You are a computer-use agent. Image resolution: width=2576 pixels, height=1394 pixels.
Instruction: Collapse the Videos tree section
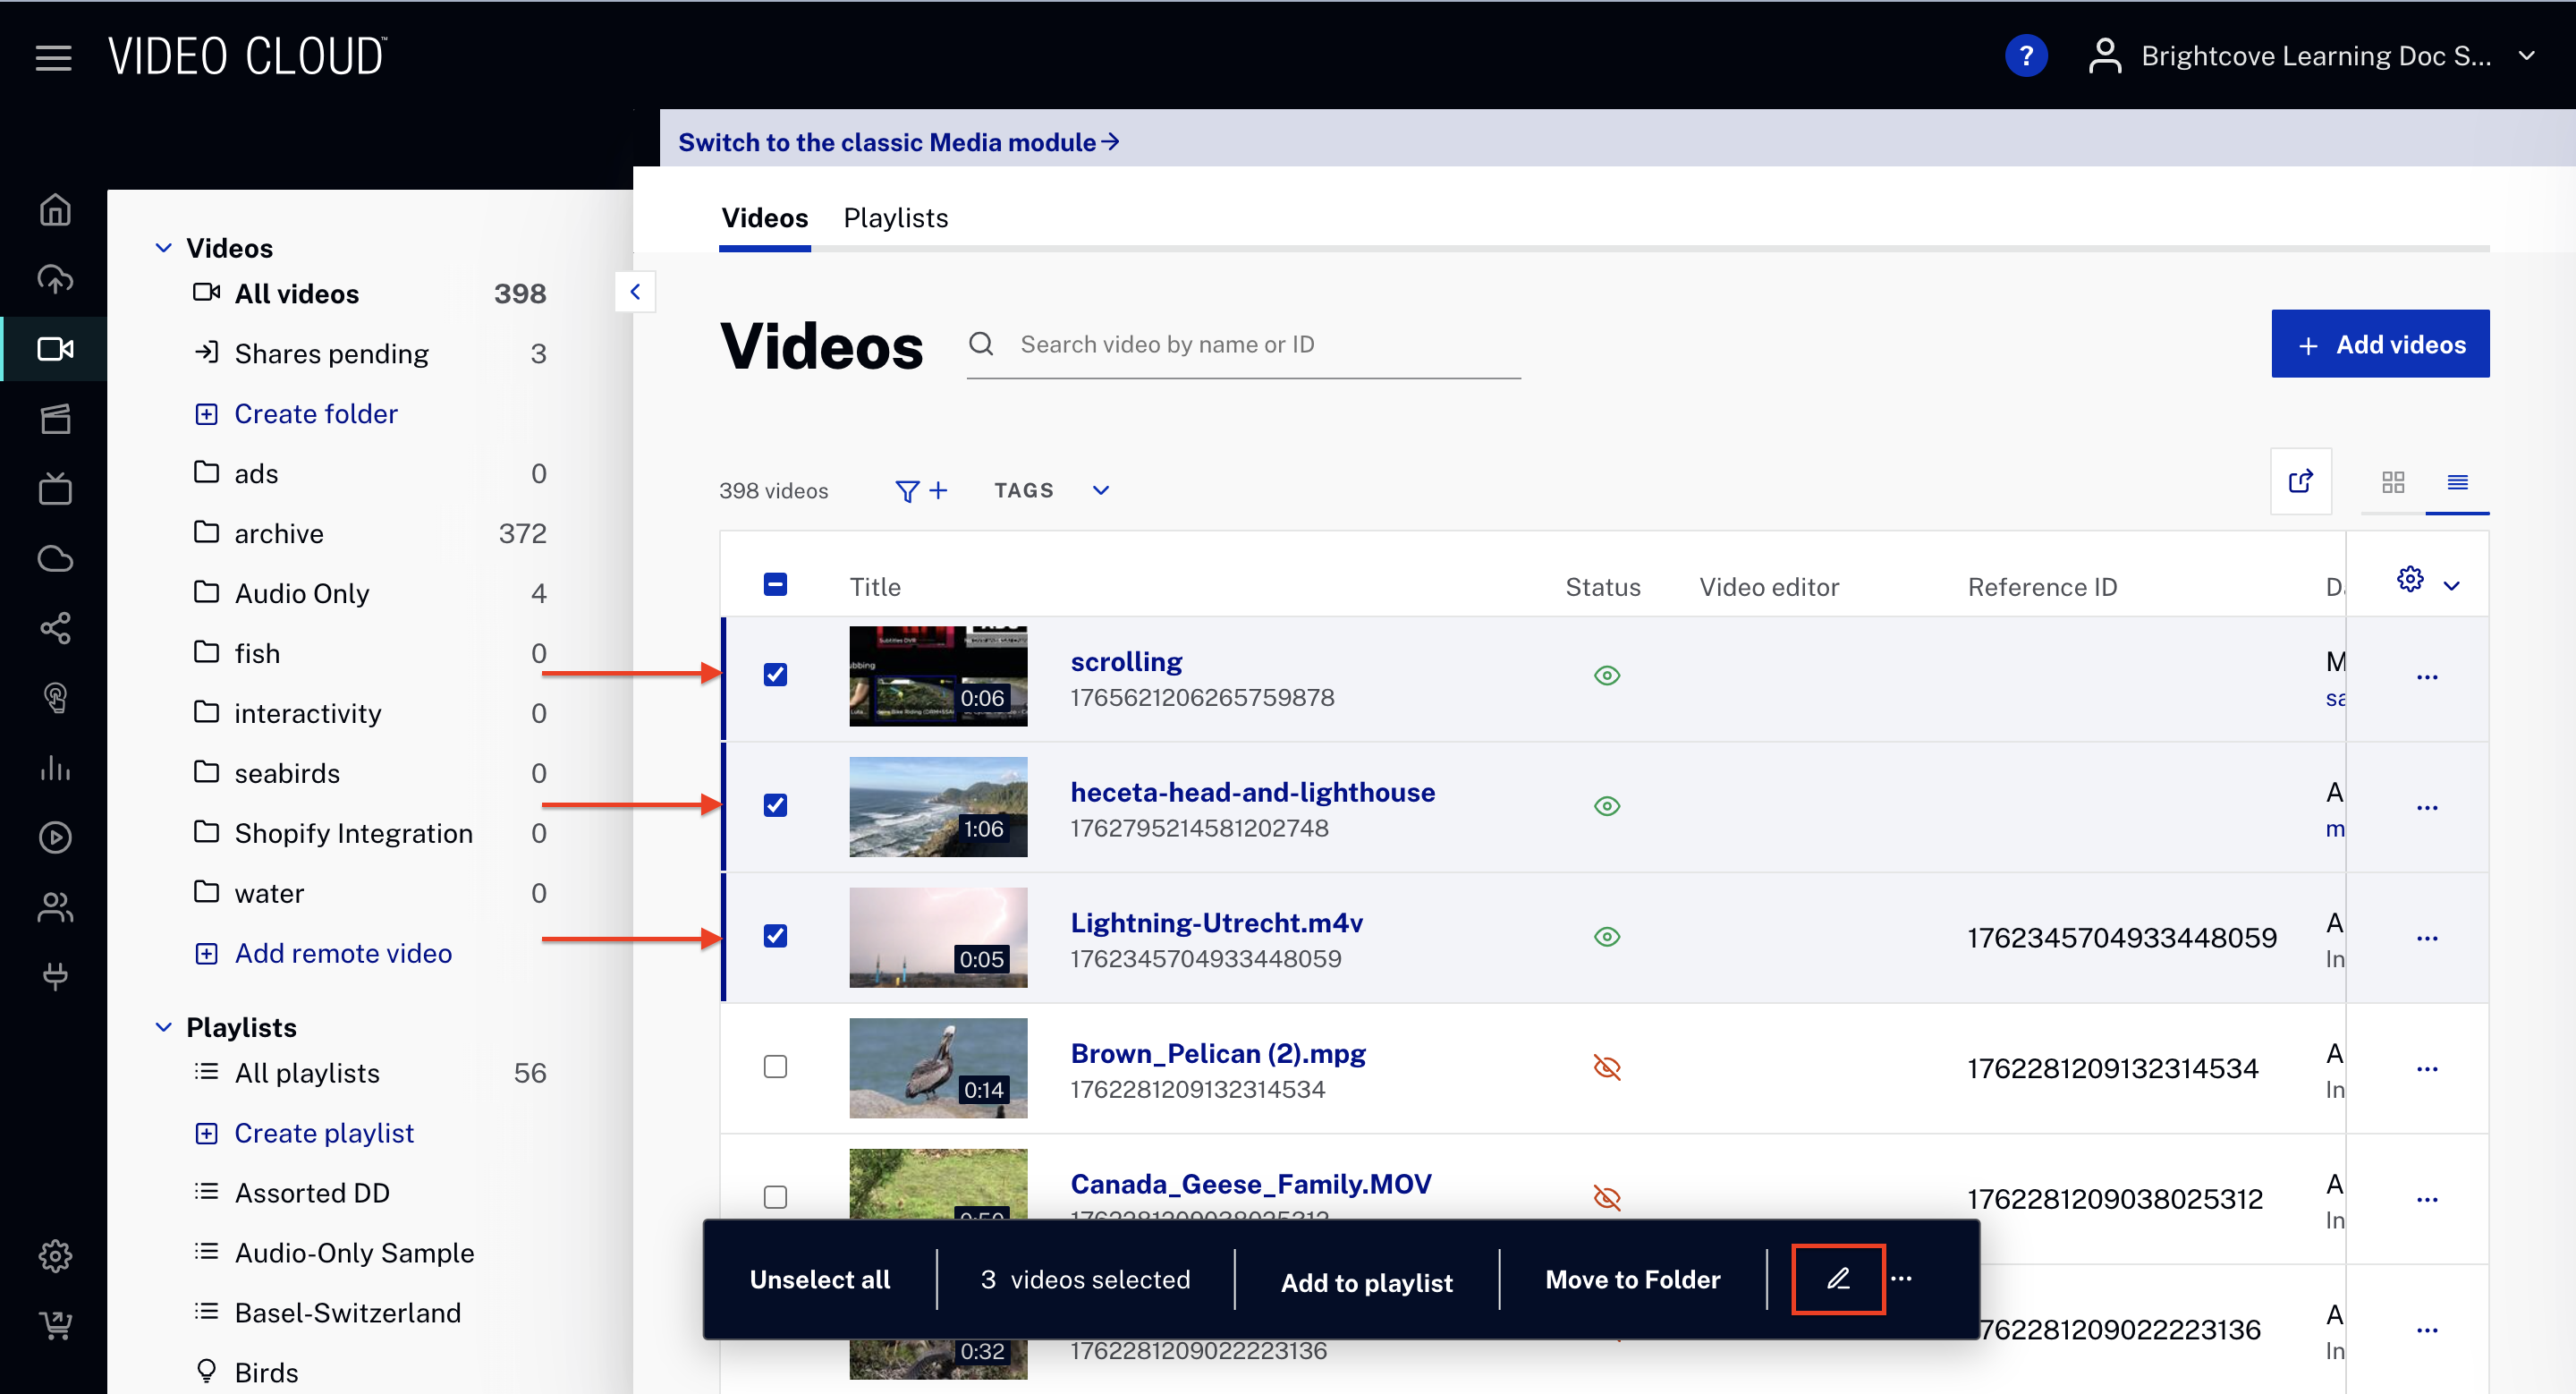(x=164, y=248)
